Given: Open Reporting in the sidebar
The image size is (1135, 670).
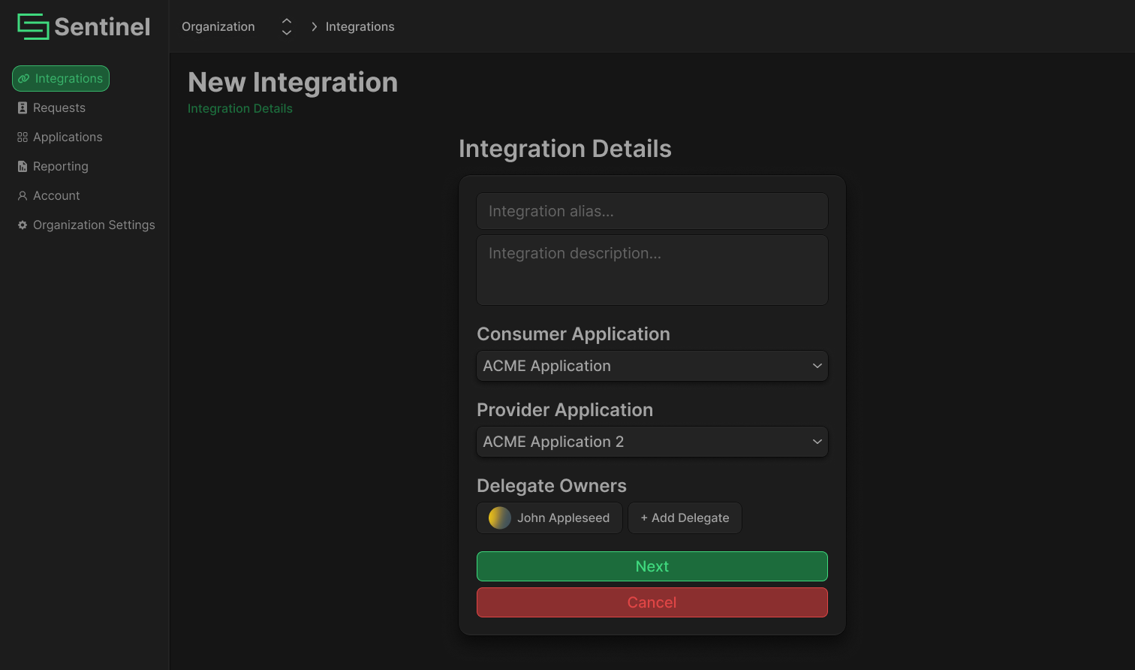Looking at the screenshot, I should (53, 166).
